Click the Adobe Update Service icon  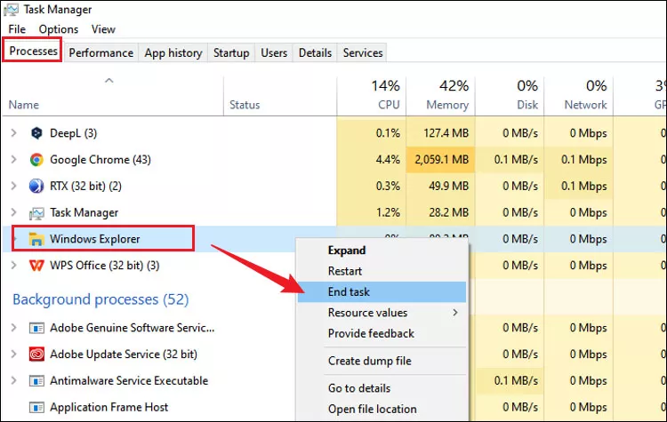click(x=36, y=354)
